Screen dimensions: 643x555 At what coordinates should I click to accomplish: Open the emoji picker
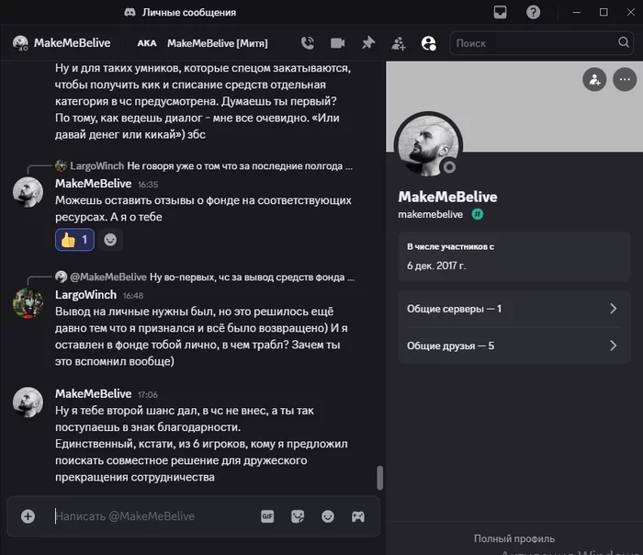point(328,516)
